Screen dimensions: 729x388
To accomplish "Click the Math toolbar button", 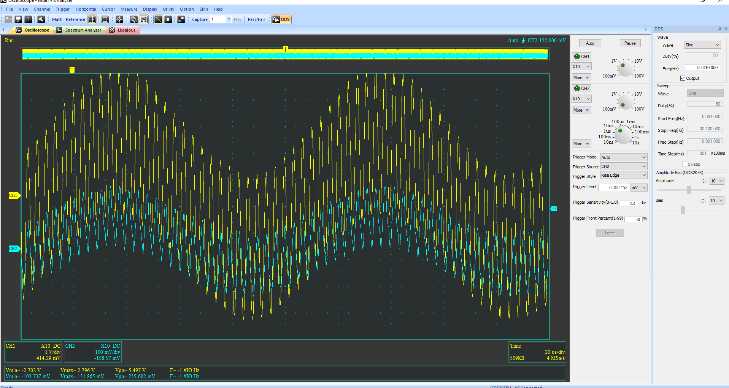I will (57, 19).
